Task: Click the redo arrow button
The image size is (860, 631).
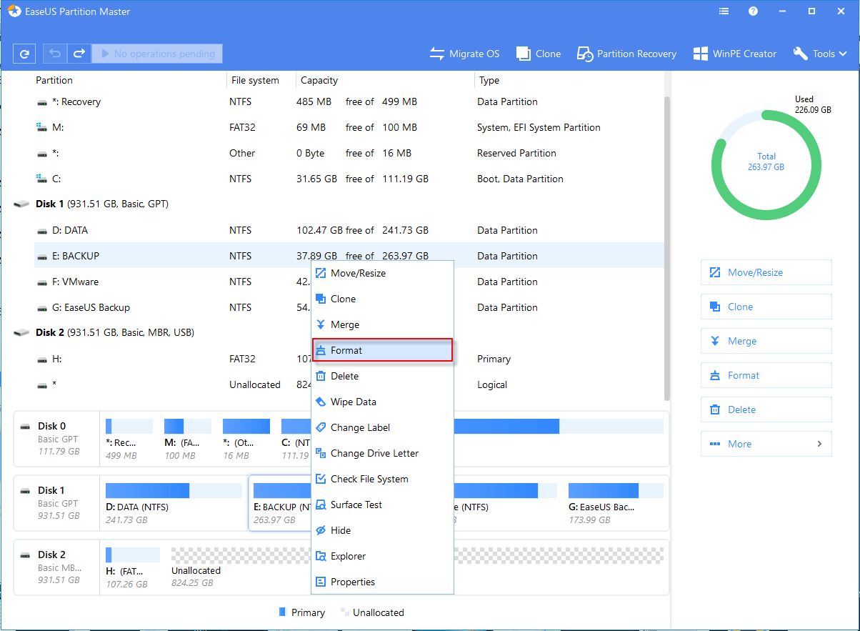Action: pyautogui.click(x=79, y=54)
